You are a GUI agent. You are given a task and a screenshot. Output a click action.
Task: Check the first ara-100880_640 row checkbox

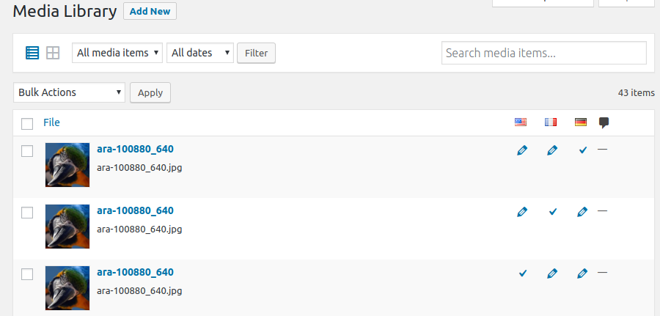click(27, 151)
